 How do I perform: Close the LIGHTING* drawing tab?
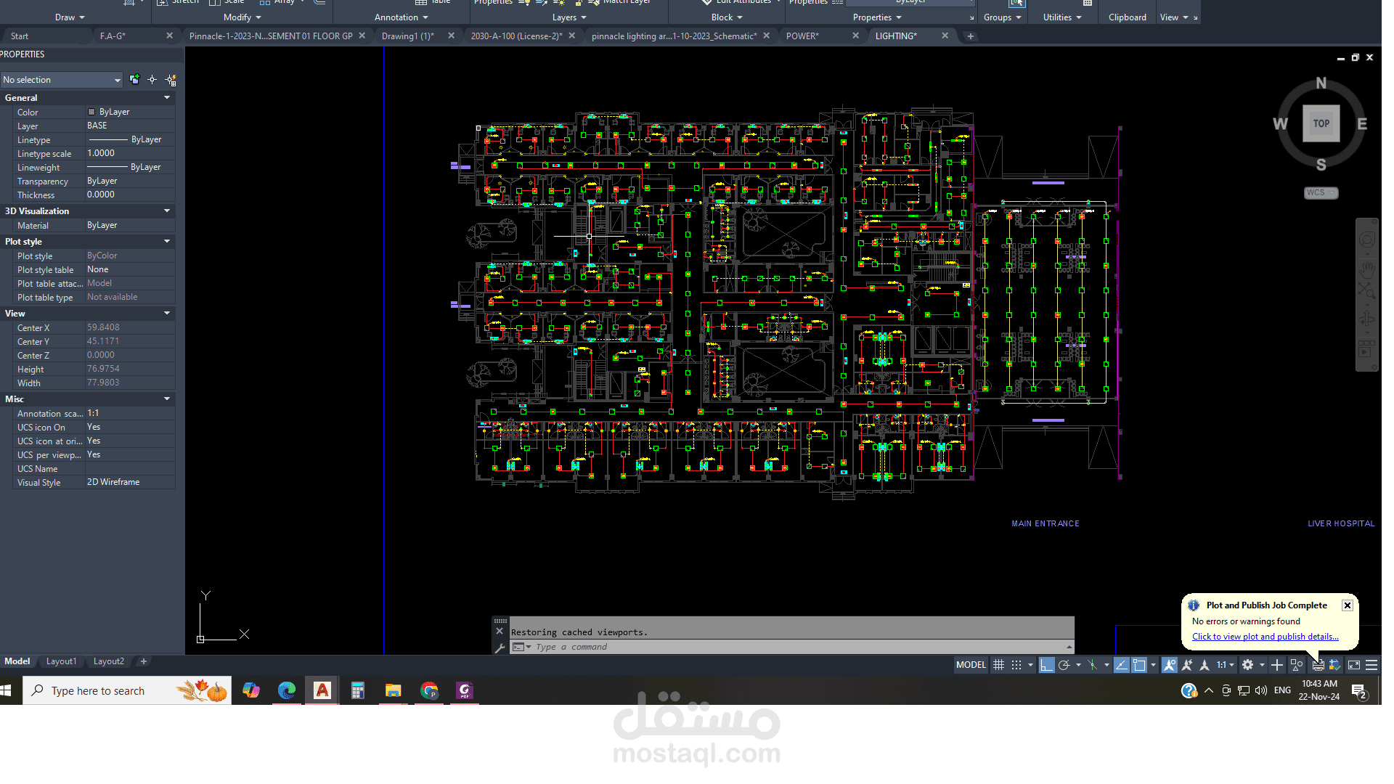coord(945,36)
